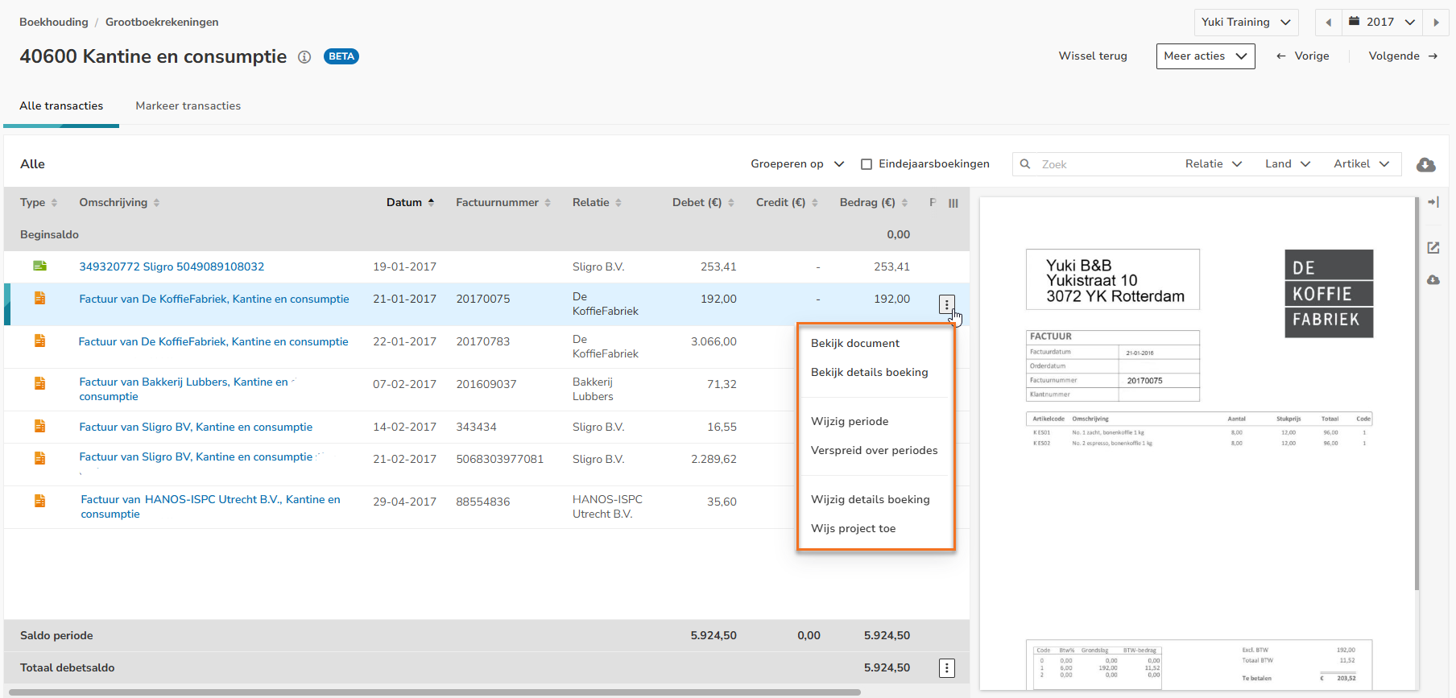Click the Zoek search input field
The width and height of the screenshot is (1456, 698).
point(1103,164)
